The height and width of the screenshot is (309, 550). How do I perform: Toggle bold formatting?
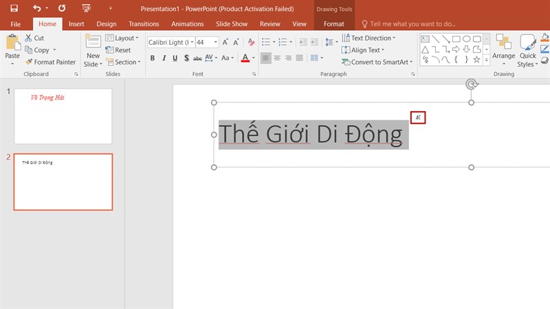pos(153,58)
